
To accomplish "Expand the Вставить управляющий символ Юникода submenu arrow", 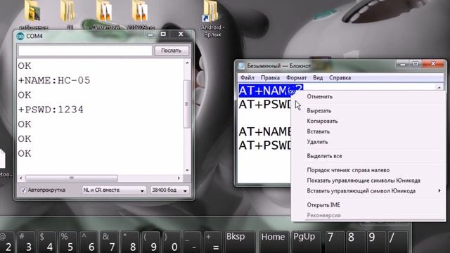I will click(439, 190).
